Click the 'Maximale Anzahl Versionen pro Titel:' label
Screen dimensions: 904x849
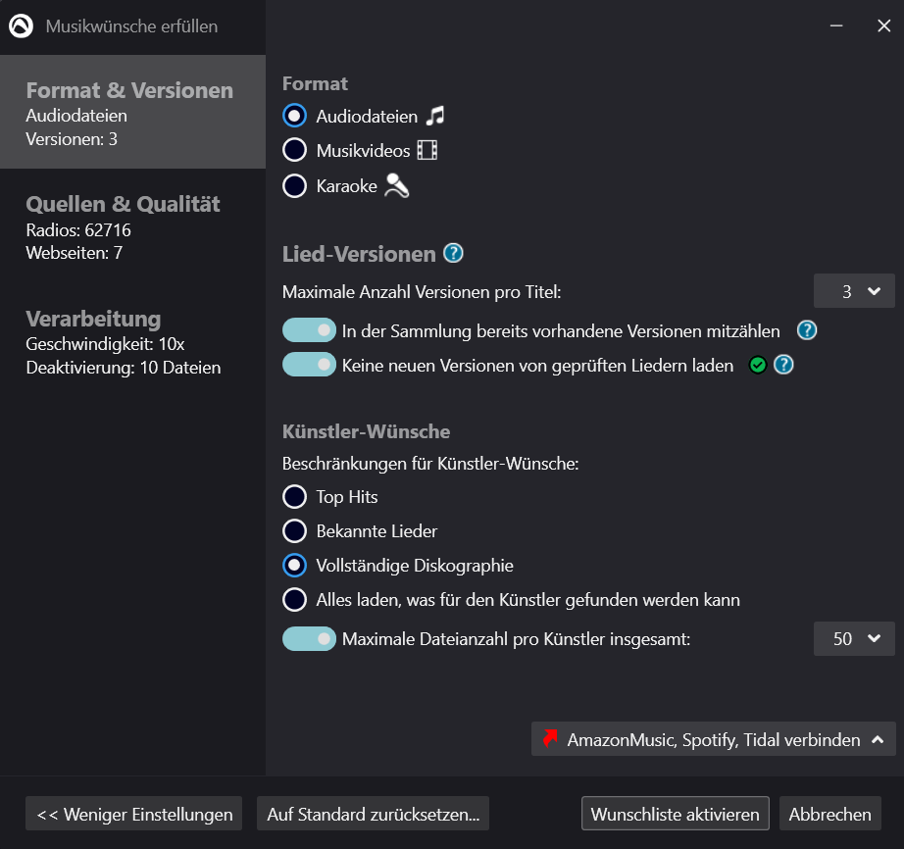(422, 292)
